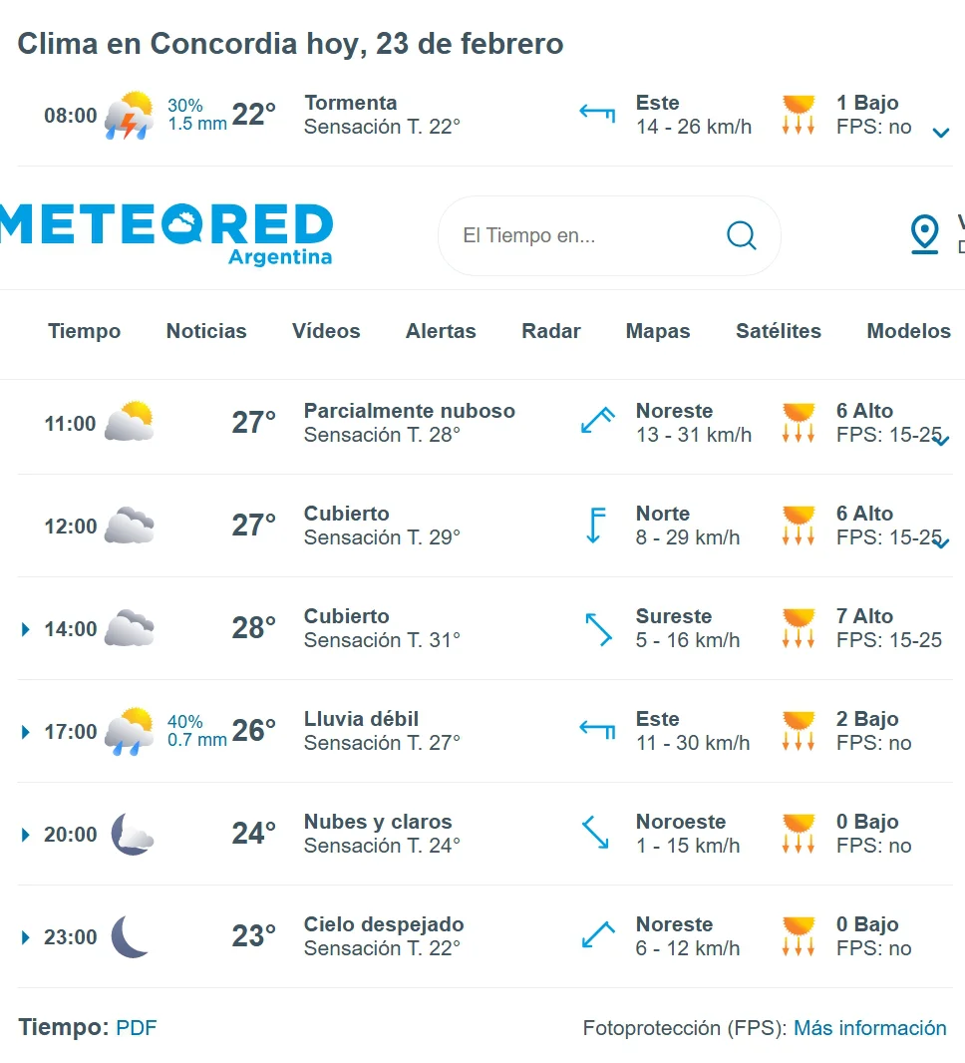Click the search magnifier icon
965x1063 pixels.
[x=741, y=235]
